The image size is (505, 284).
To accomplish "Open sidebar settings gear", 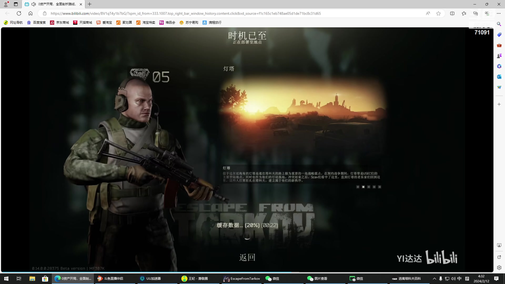I will [499, 268].
